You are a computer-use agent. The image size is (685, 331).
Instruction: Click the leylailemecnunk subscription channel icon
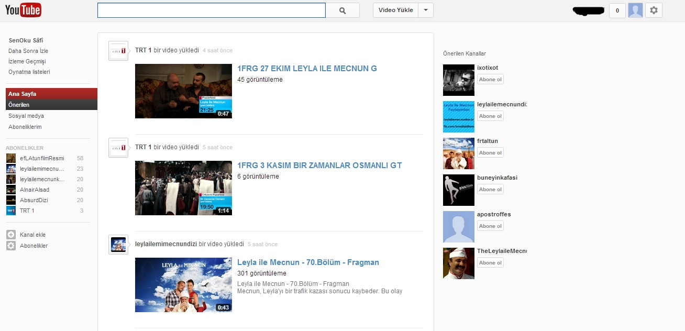point(10,179)
